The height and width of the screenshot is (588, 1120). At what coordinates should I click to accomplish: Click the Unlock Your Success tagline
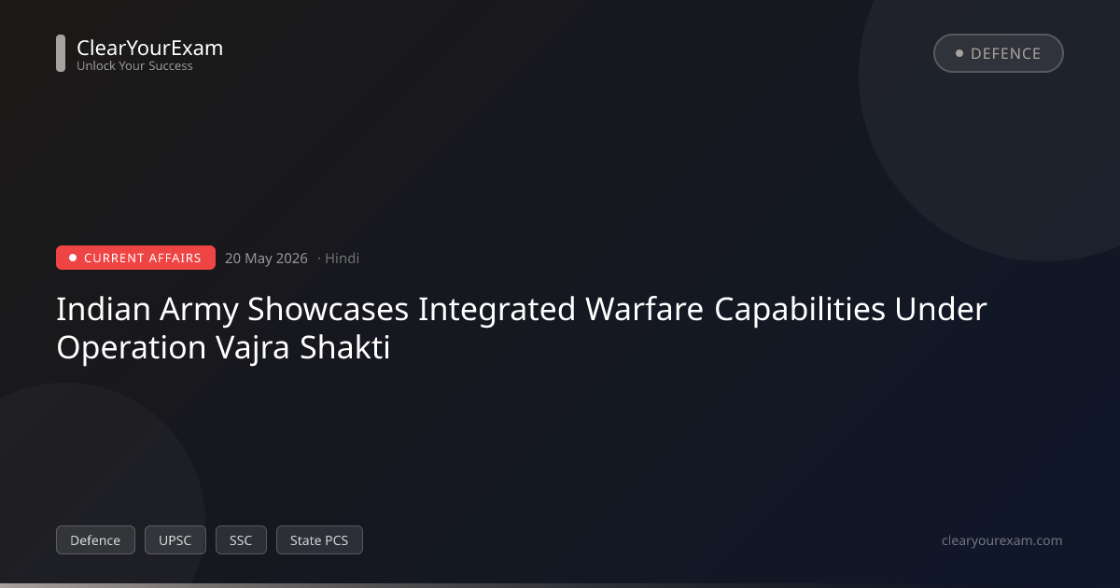(134, 66)
